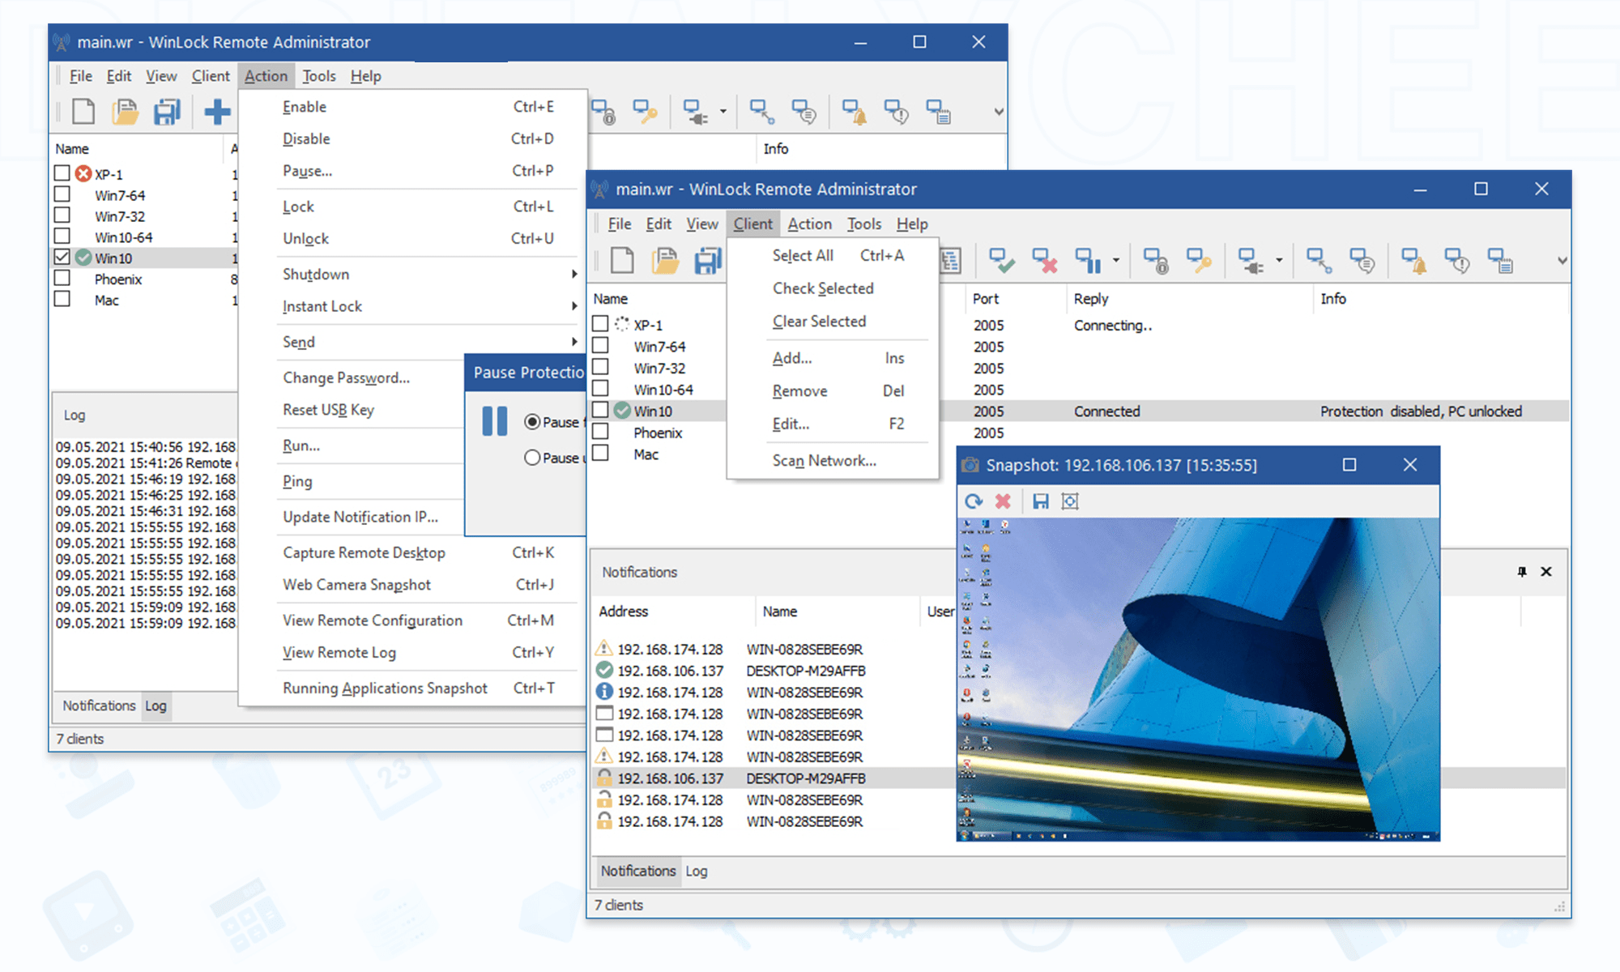Click the Address column header in Notifications
The image size is (1620, 972).
(x=623, y=612)
